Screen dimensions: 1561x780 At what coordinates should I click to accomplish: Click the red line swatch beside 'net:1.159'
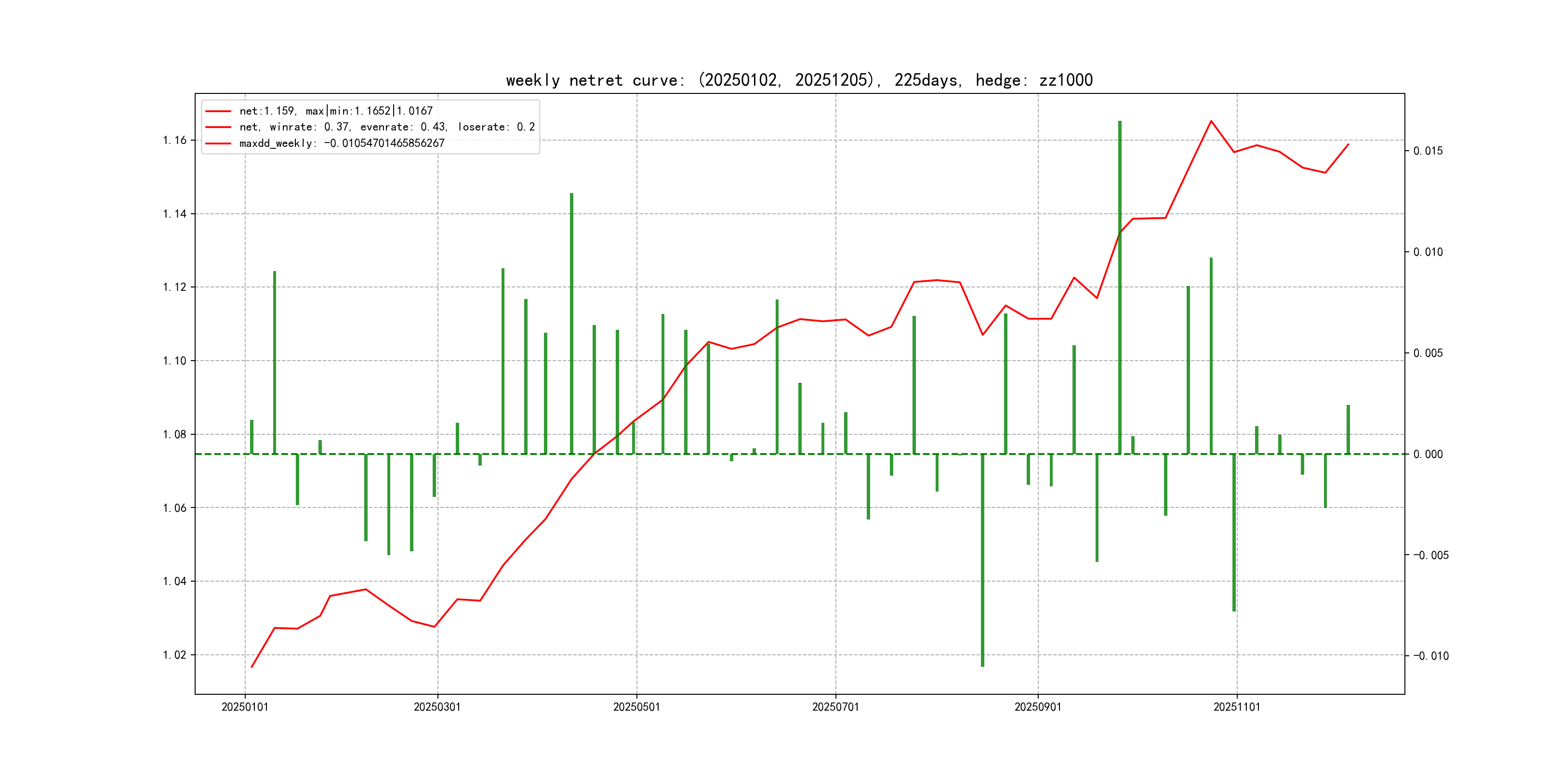tap(218, 111)
